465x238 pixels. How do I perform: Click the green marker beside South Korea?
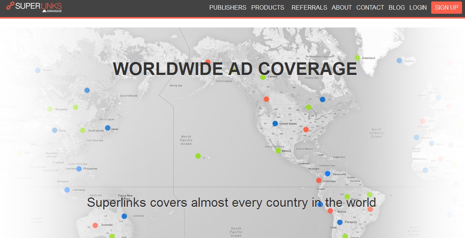click(x=82, y=130)
